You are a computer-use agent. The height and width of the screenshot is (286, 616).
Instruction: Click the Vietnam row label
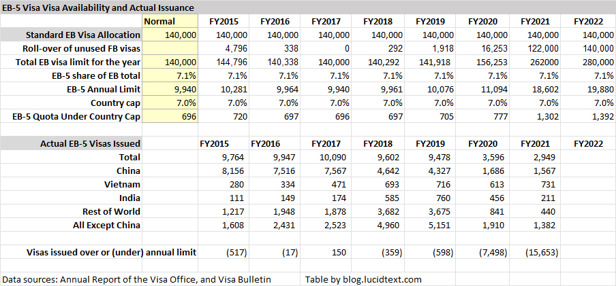coord(122,184)
